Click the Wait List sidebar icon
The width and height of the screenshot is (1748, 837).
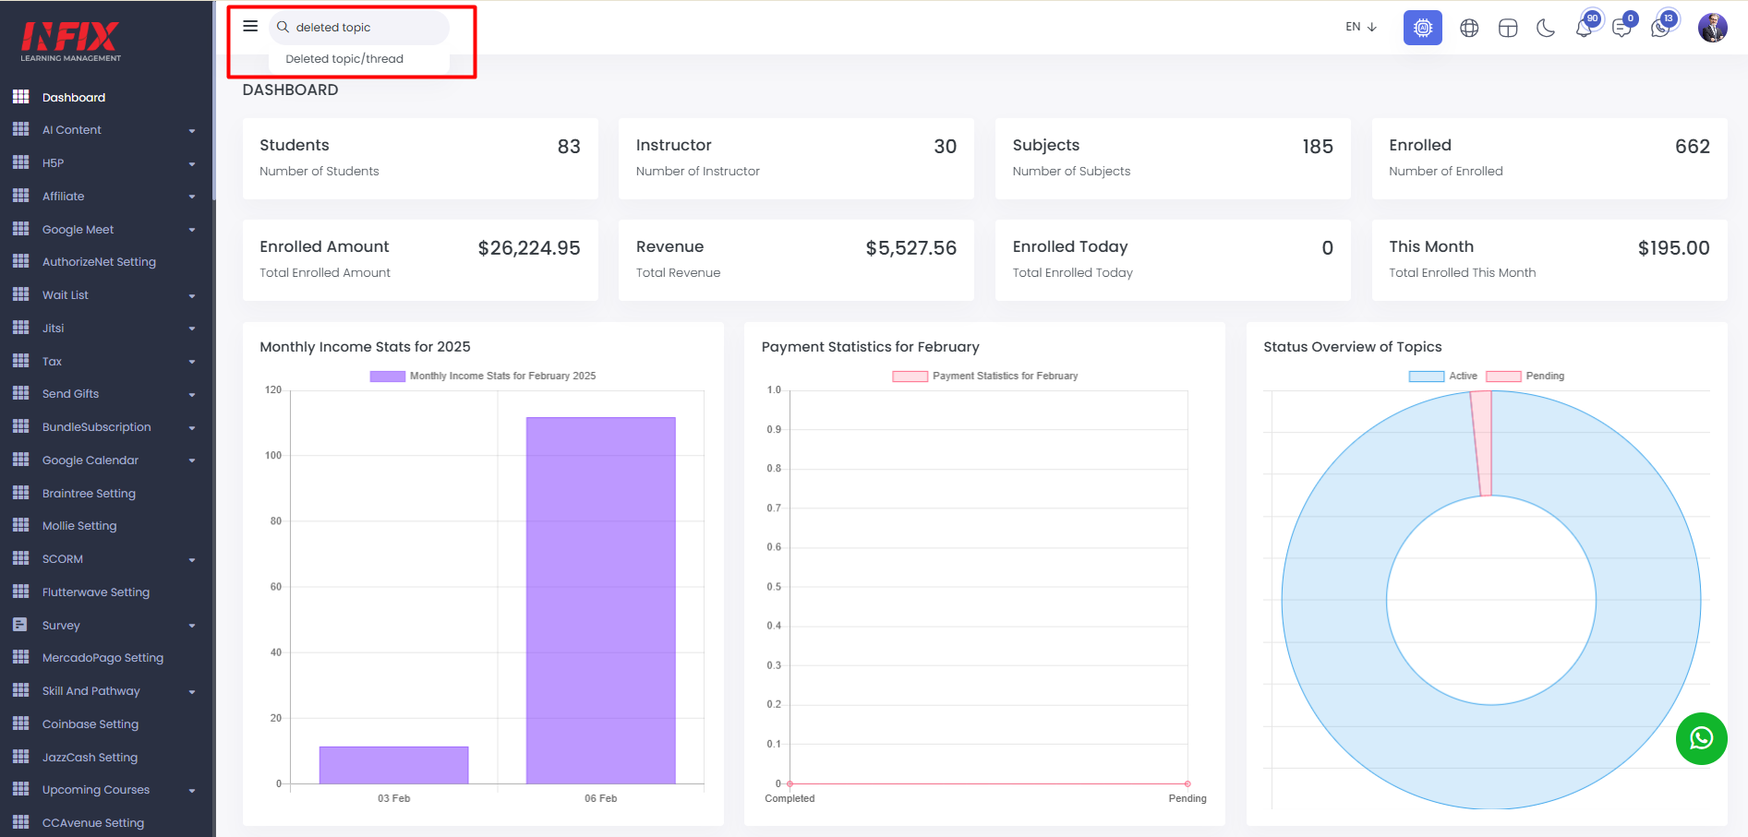21,294
